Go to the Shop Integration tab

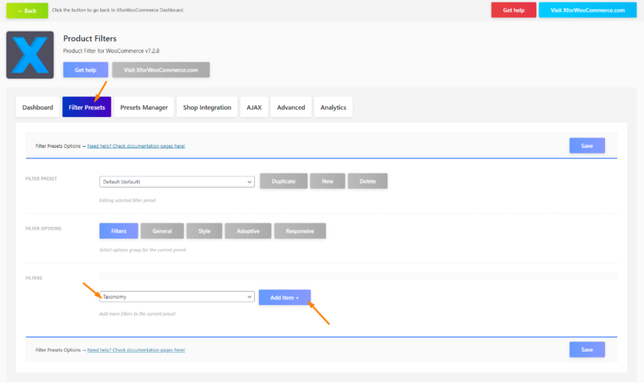click(x=207, y=107)
